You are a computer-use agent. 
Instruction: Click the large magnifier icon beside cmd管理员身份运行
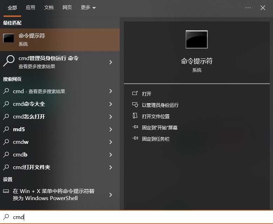coord(8,61)
